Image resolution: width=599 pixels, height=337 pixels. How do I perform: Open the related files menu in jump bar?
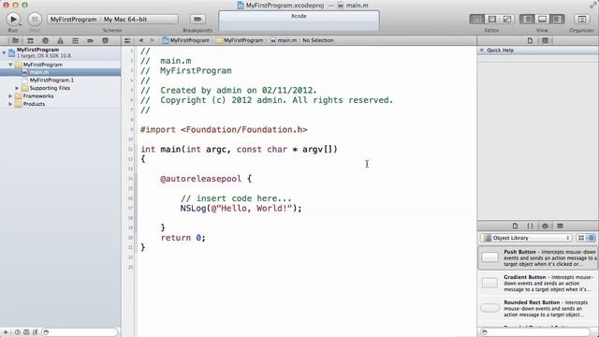click(127, 40)
